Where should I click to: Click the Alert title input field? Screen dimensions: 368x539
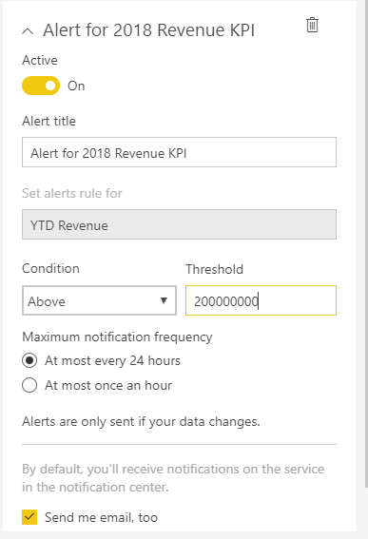point(179,152)
